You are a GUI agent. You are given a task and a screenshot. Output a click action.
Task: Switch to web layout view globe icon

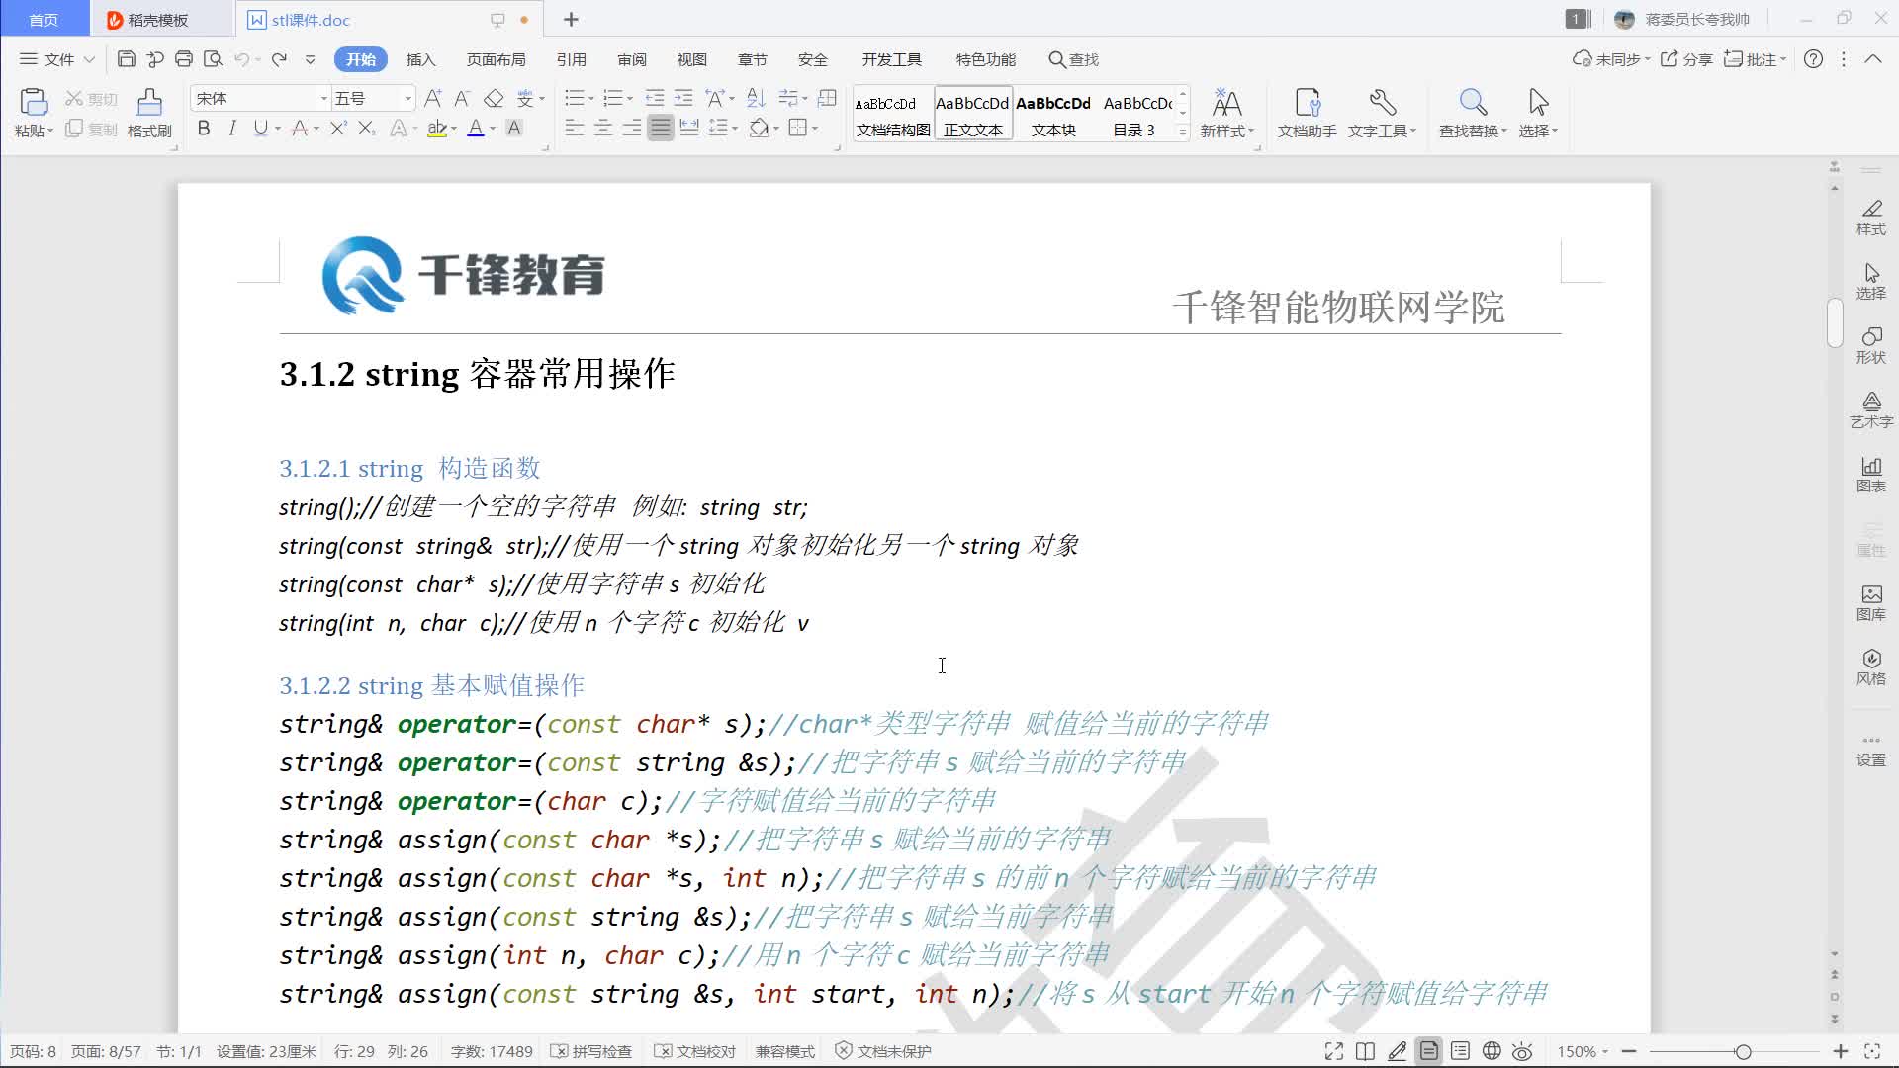[1492, 1051]
